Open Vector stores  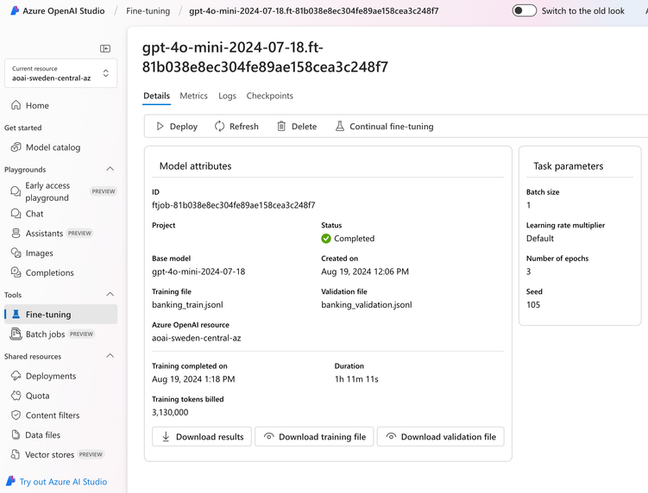coord(49,454)
